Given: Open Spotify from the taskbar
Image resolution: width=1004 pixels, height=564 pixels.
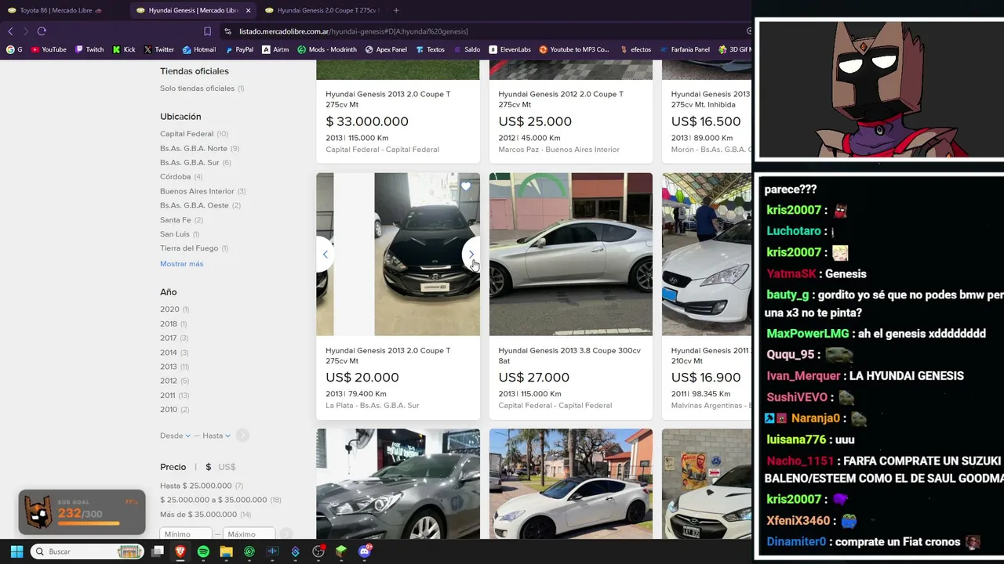Looking at the screenshot, I should coord(203,551).
